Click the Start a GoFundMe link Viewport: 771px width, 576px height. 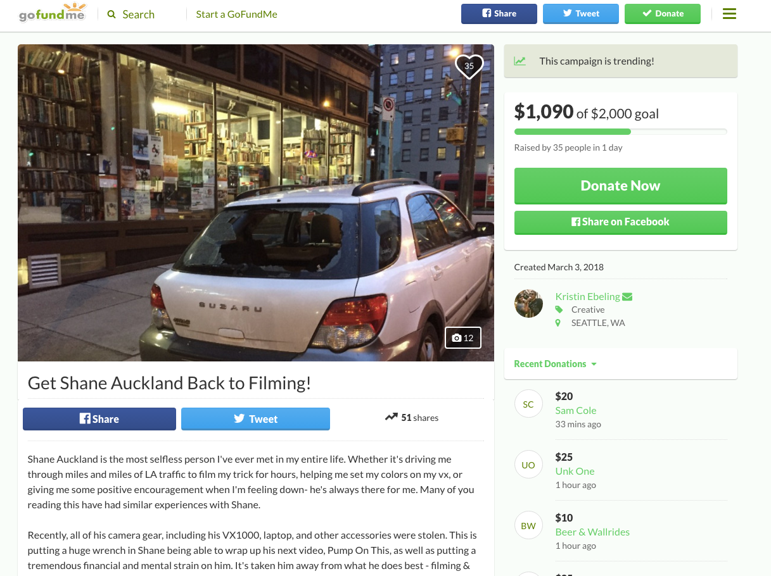[236, 15]
